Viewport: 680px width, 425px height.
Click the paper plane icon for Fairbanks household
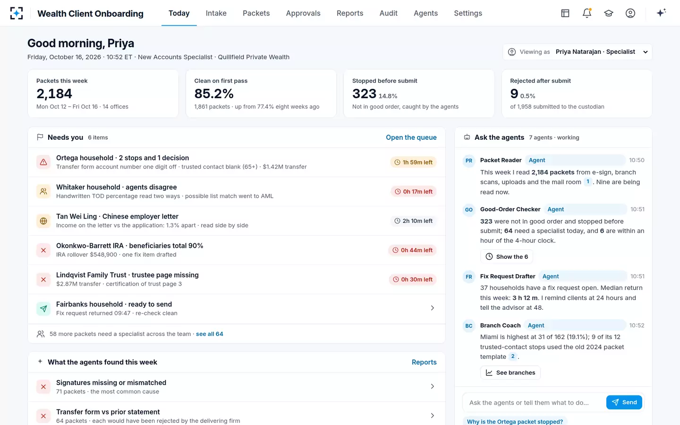click(x=43, y=308)
